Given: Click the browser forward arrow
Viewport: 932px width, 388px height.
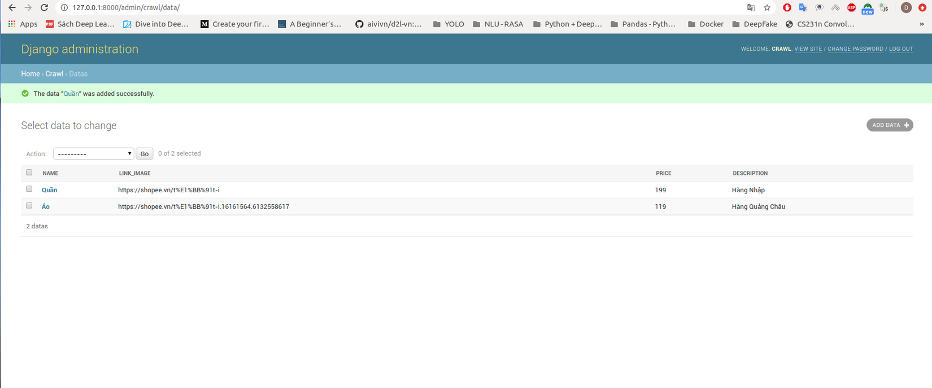Looking at the screenshot, I should [x=28, y=8].
